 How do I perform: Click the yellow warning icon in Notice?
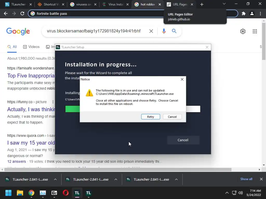89,93
